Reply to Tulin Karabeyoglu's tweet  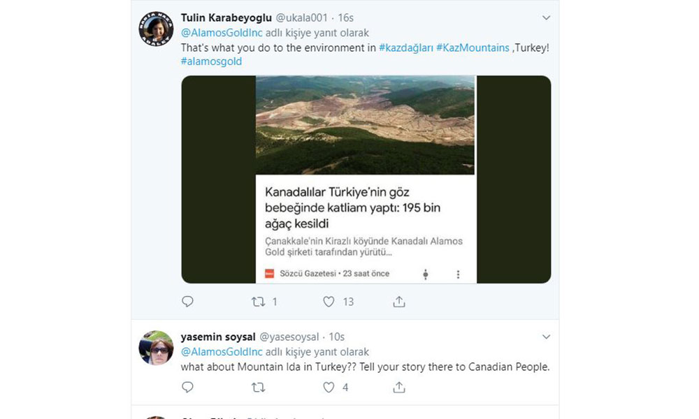click(x=187, y=302)
